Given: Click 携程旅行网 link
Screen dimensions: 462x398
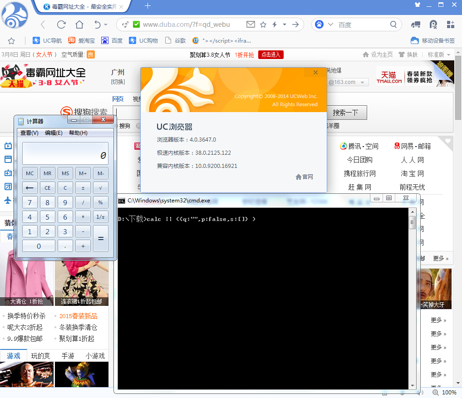Looking at the screenshot, I should coord(360,173).
